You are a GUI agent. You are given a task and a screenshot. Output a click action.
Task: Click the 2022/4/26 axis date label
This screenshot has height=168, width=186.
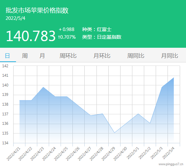72,154
